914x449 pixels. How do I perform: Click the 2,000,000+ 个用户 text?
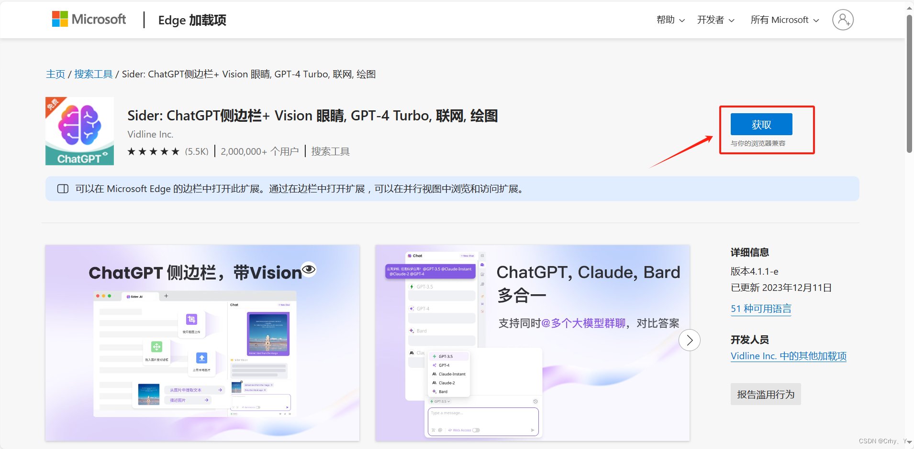click(260, 151)
